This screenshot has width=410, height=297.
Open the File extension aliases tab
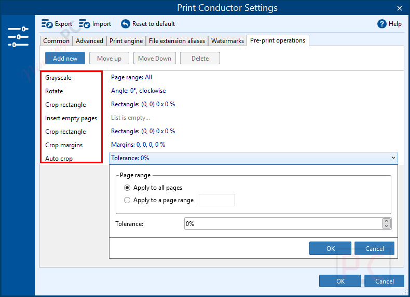pos(177,41)
